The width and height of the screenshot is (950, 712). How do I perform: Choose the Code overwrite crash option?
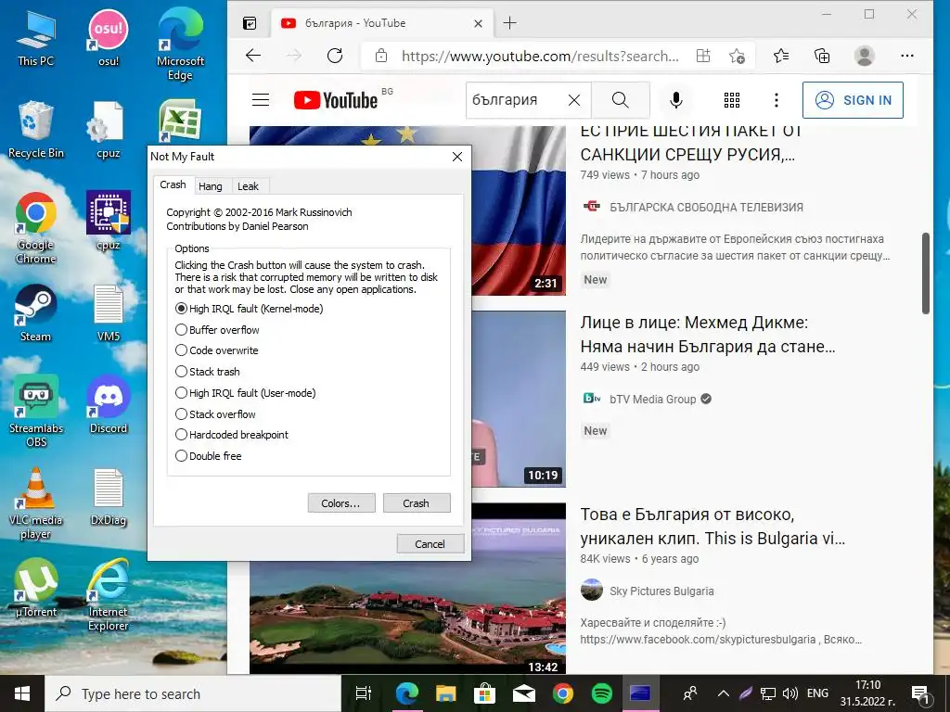(216, 350)
